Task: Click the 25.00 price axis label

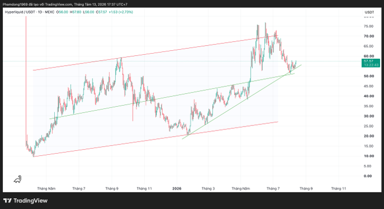Action: pyautogui.click(x=369, y=126)
